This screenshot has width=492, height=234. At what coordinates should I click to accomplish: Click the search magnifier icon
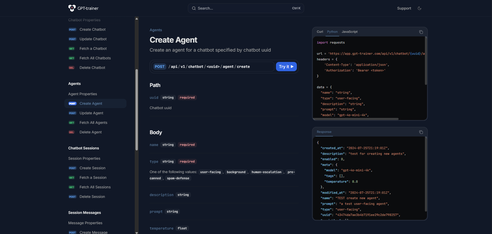194,8
